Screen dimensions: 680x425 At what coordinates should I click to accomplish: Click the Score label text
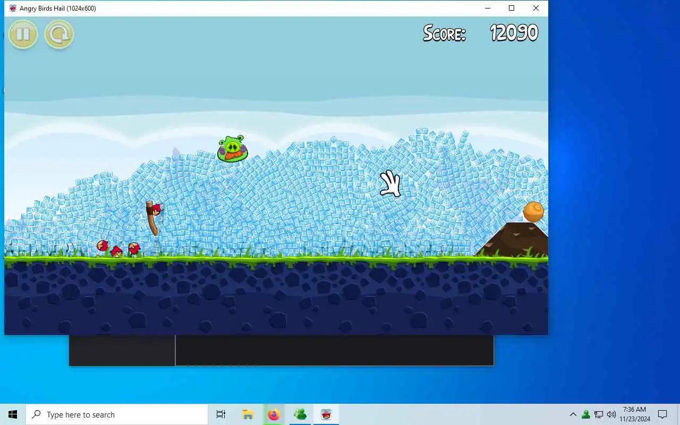coord(444,33)
